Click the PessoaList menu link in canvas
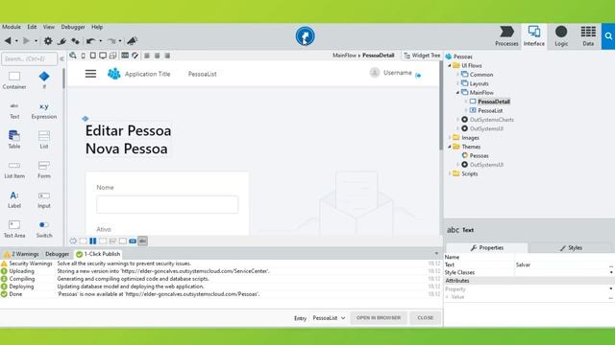 [x=203, y=74]
